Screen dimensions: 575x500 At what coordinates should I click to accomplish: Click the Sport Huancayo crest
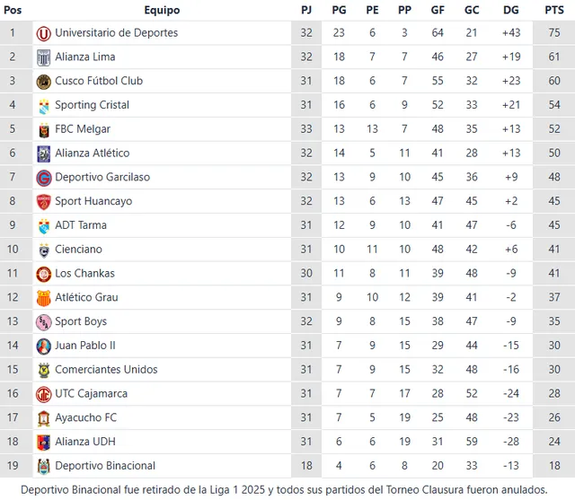(43, 202)
